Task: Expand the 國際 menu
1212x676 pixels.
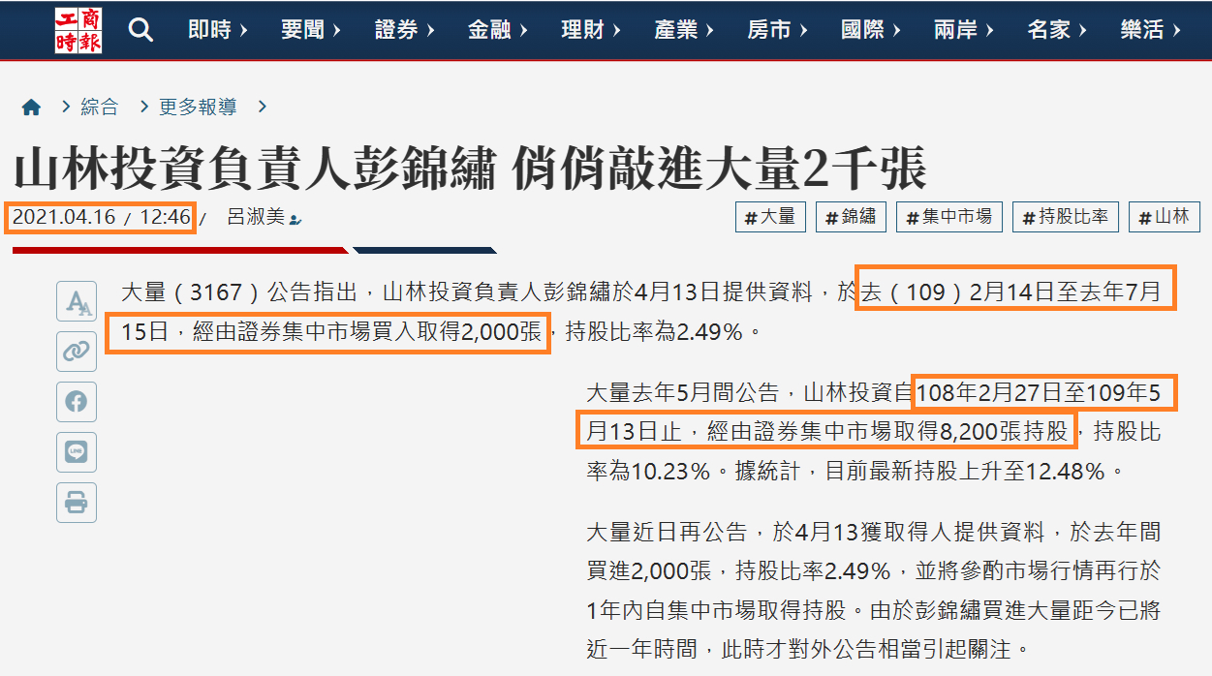Action: tap(870, 30)
